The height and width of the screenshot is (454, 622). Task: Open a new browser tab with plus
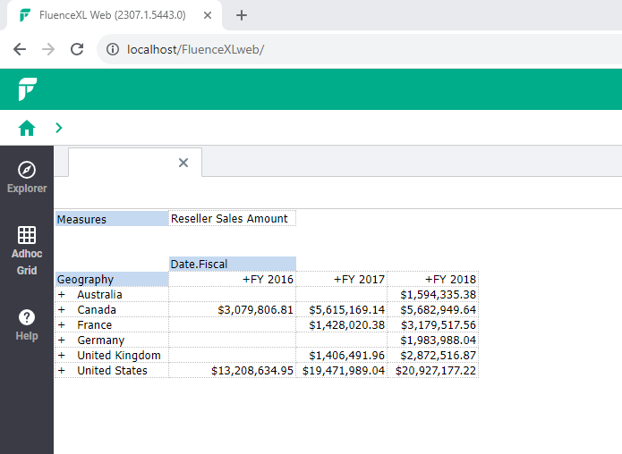(242, 15)
